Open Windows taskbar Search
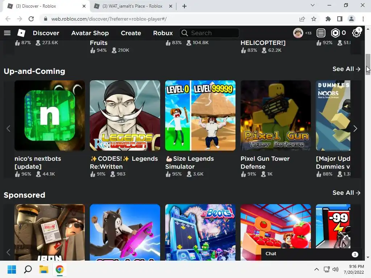371x278 pixels. pos(28,269)
